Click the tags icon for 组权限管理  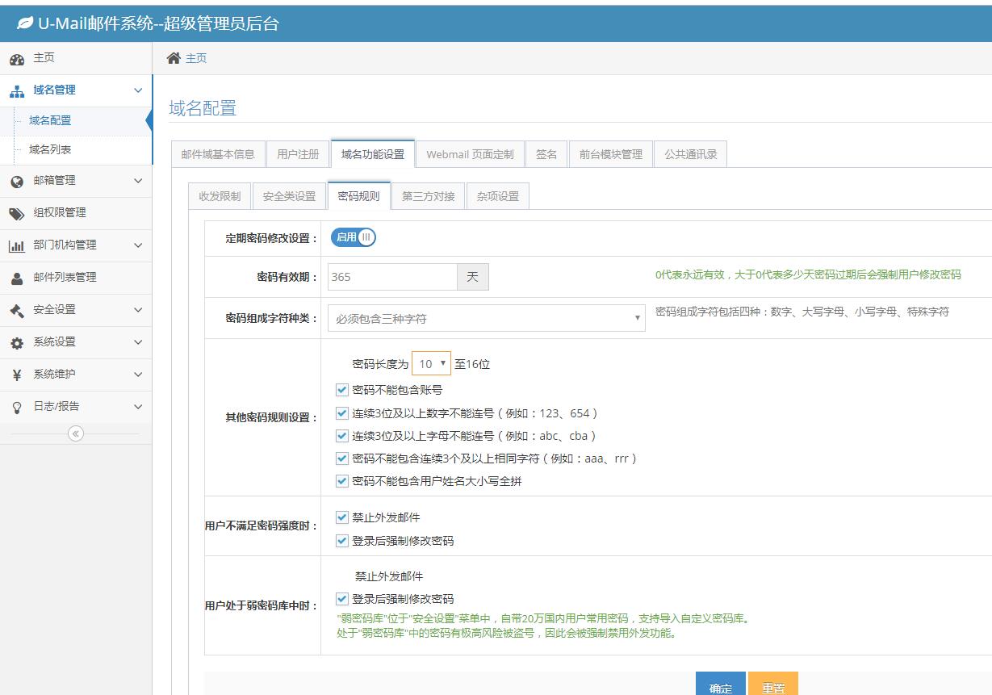[16, 214]
